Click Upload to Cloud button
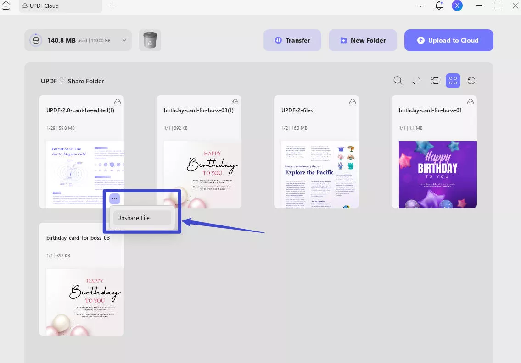521x363 pixels. coord(448,40)
